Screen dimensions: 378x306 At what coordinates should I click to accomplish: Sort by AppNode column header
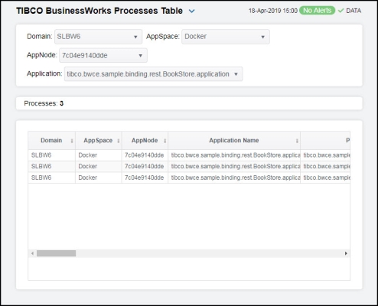click(145, 140)
